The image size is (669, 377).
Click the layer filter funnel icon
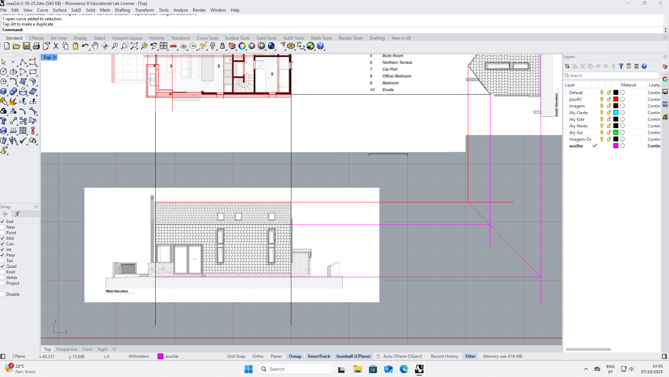click(621, 66)
